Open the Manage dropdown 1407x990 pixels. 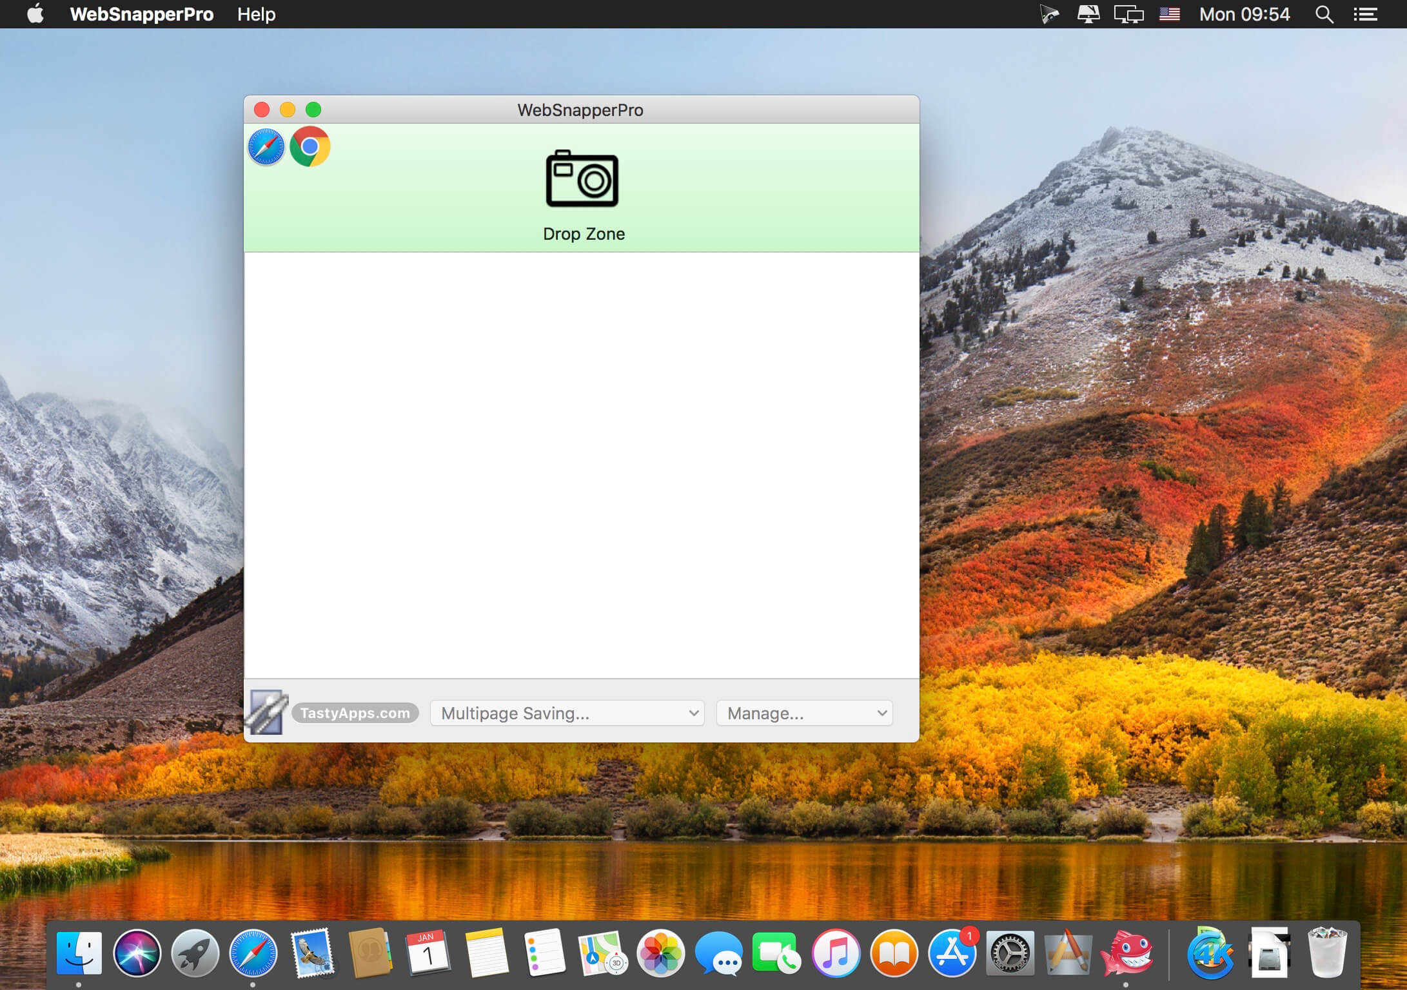(804, 713)
